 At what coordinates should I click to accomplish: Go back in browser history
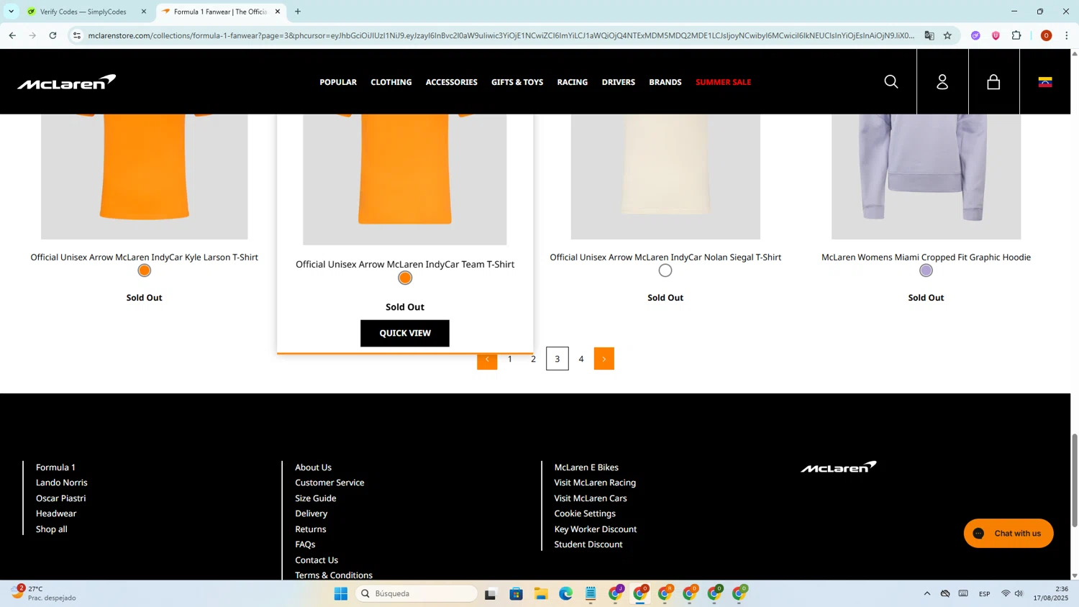[x=12, y=35]
